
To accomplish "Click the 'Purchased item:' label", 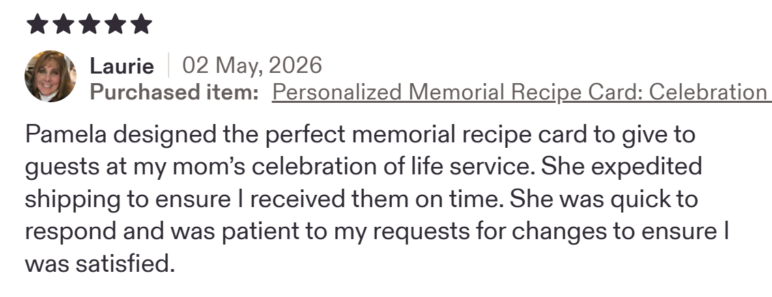I will pyautogui.click(x=174, y=92).
